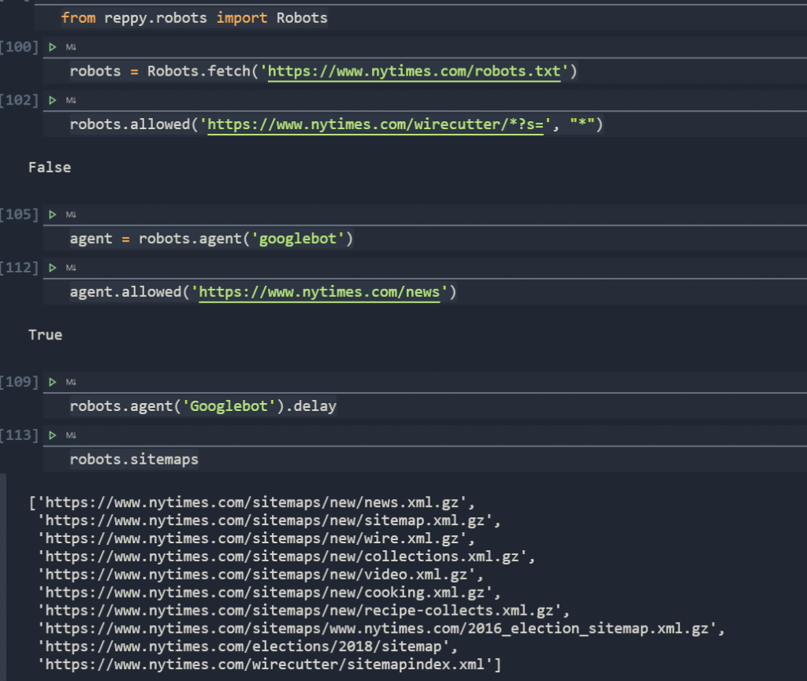Run cell 102 with its play icon
This screenshot has height=681, width=807.
(x=53, y=100)
